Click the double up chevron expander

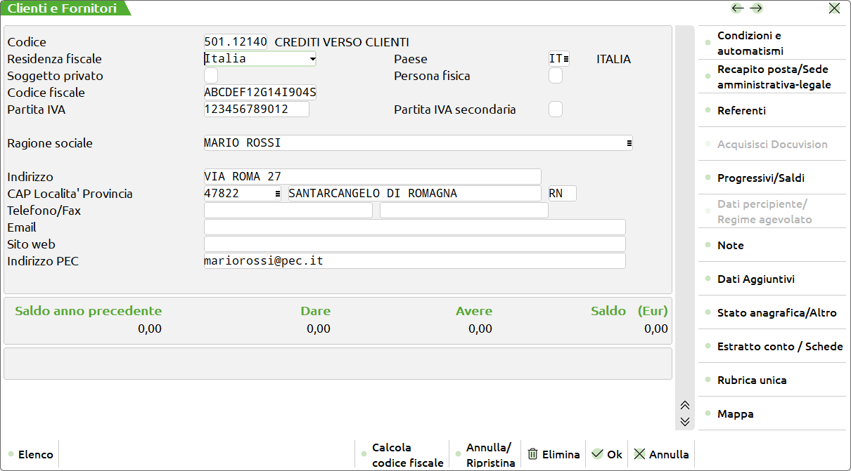click(684, 406)
